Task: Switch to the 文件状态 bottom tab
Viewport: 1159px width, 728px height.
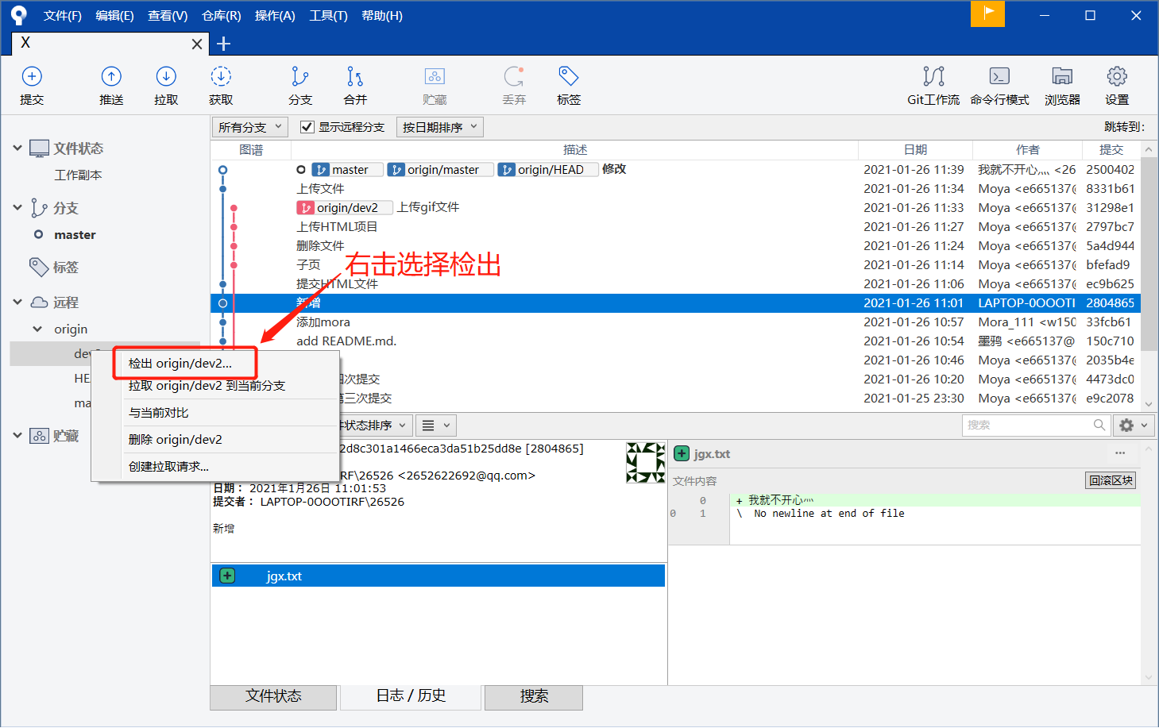Action: point(273,696)
